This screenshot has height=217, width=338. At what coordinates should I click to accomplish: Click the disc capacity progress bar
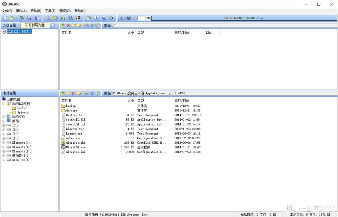[x=244, y=18]
